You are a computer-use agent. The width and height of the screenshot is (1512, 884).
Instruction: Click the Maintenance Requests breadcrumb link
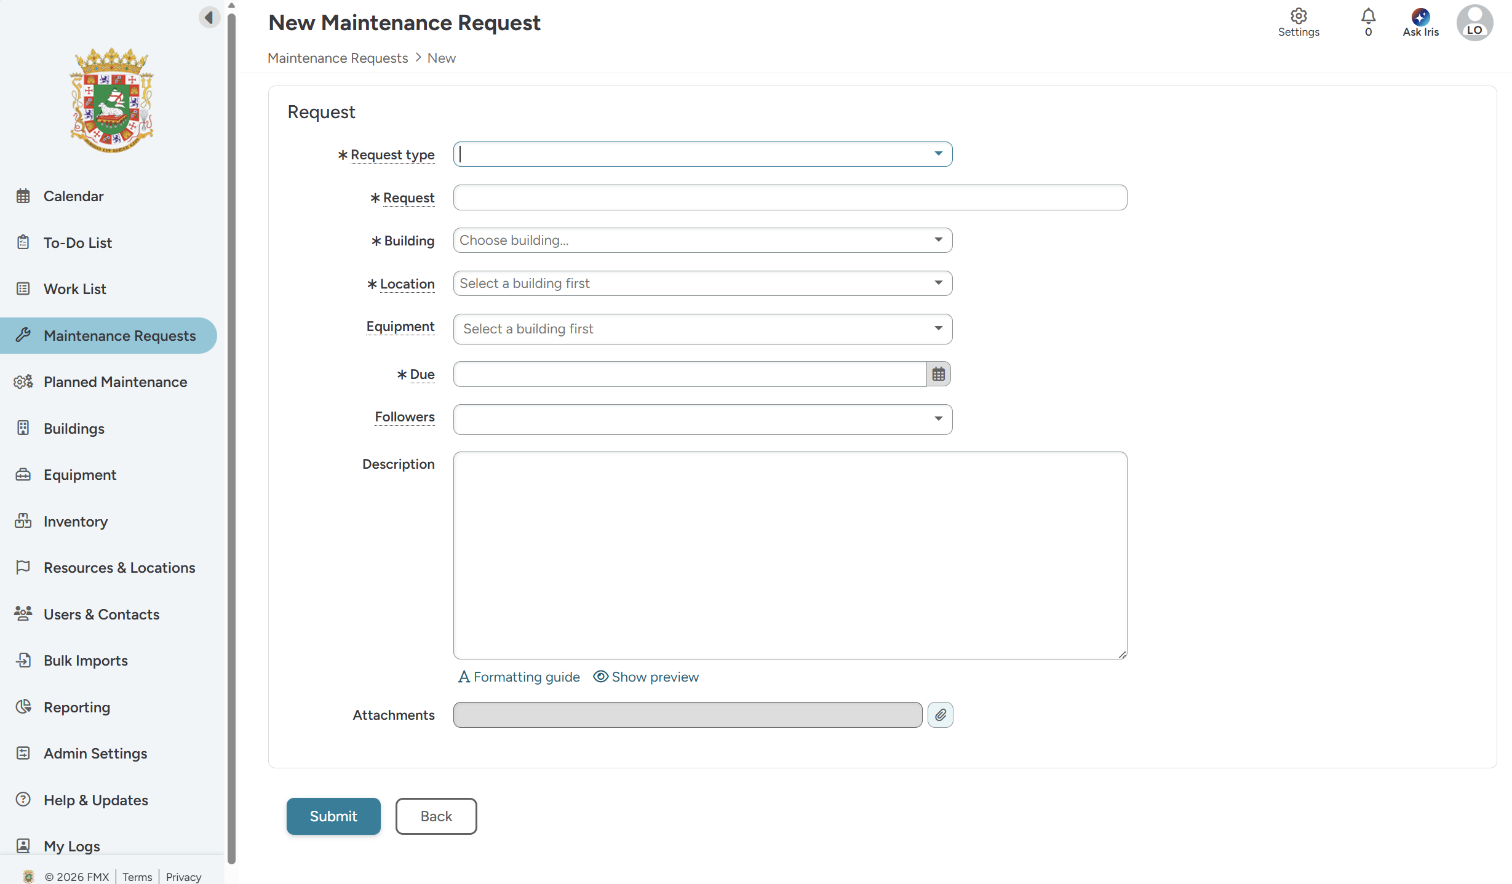pyautogui.click(x=338, y=58)
